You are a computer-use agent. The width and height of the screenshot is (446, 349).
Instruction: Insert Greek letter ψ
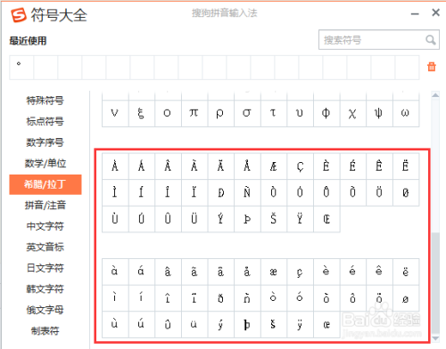click(x=379, y=114)
